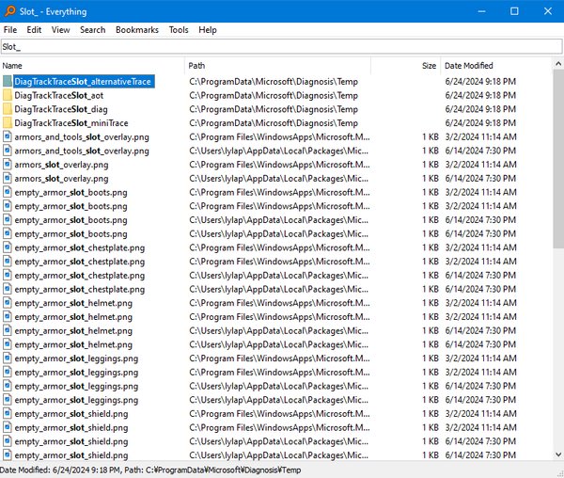Viewport: 564px width, 478px height.
Task: Click folder icon next to DiagTrackTraceSlot_aot
Action: click(8, 95)
